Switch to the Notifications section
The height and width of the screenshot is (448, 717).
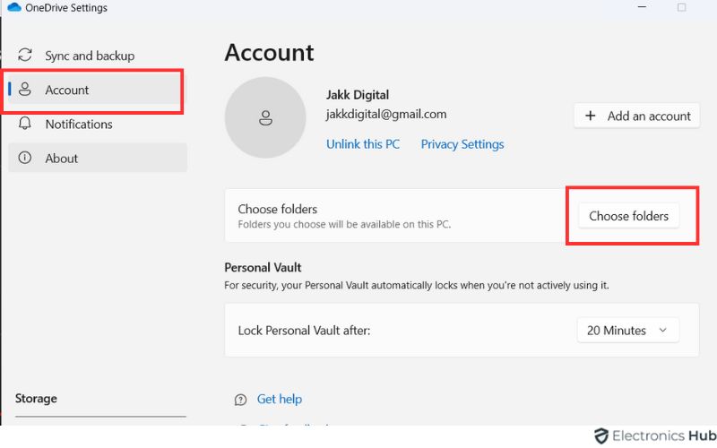coord(79,124)
